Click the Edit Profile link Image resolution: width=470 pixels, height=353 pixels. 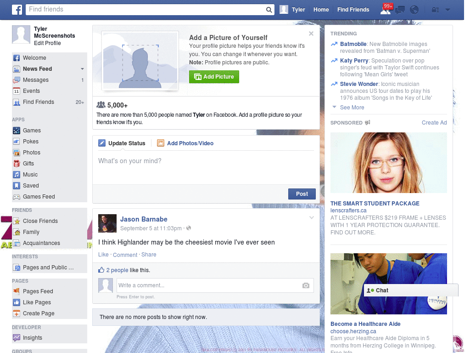point(47,43)
